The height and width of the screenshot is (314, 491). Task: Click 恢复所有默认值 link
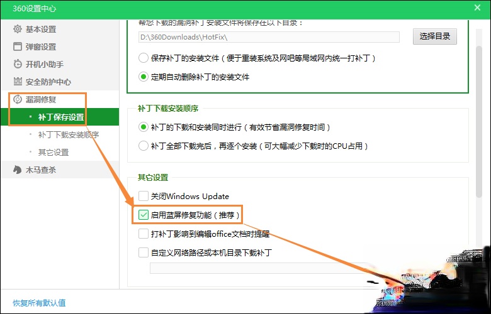pyautogui.click(x=39, y=303)
